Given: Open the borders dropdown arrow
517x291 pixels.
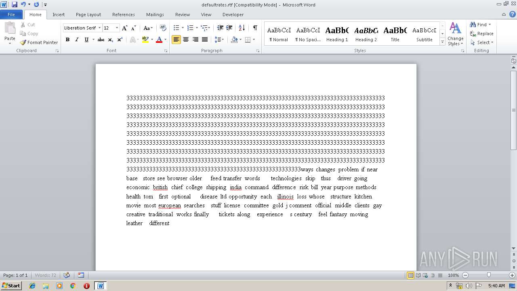Looking at the screenshot, I should pyautogui.click(x=253, y=40).
